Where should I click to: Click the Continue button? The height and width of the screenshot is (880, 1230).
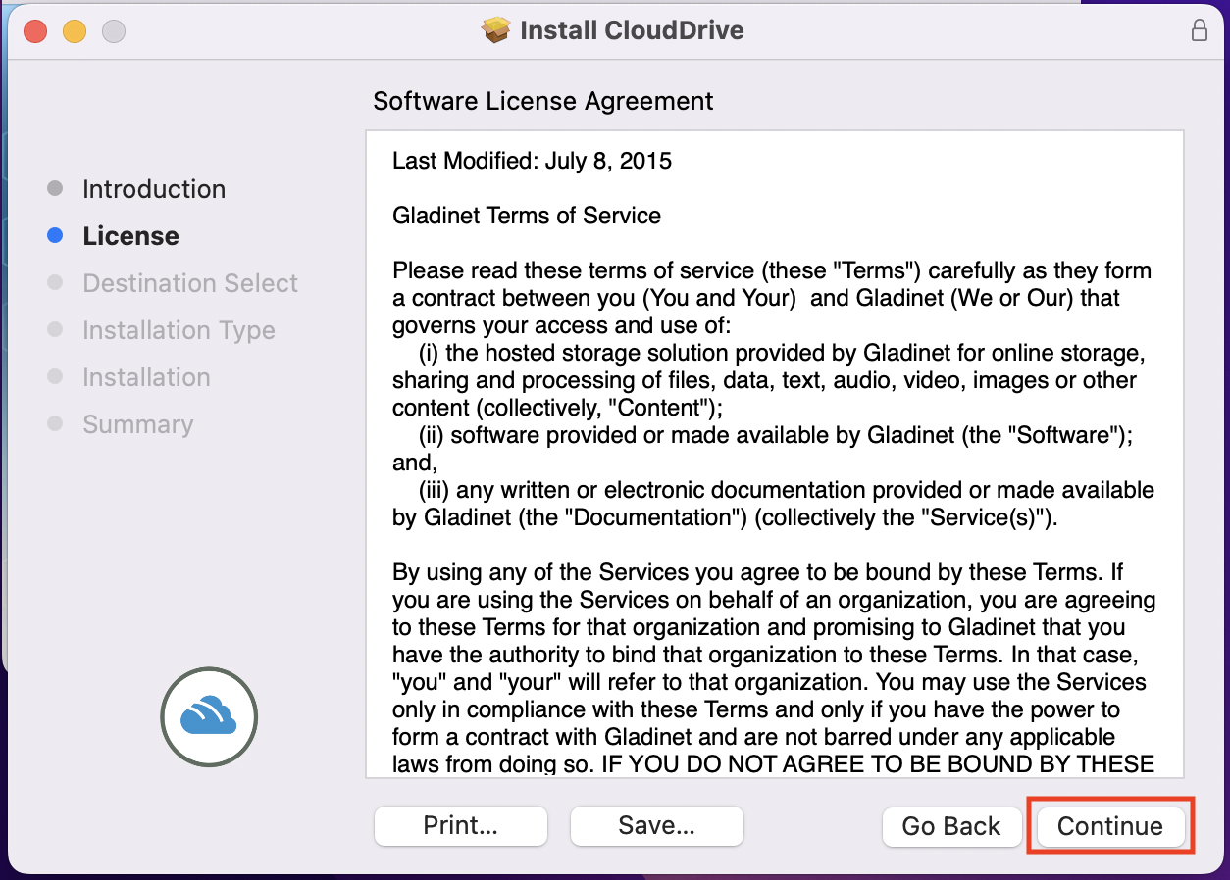tap(1109, 826)
